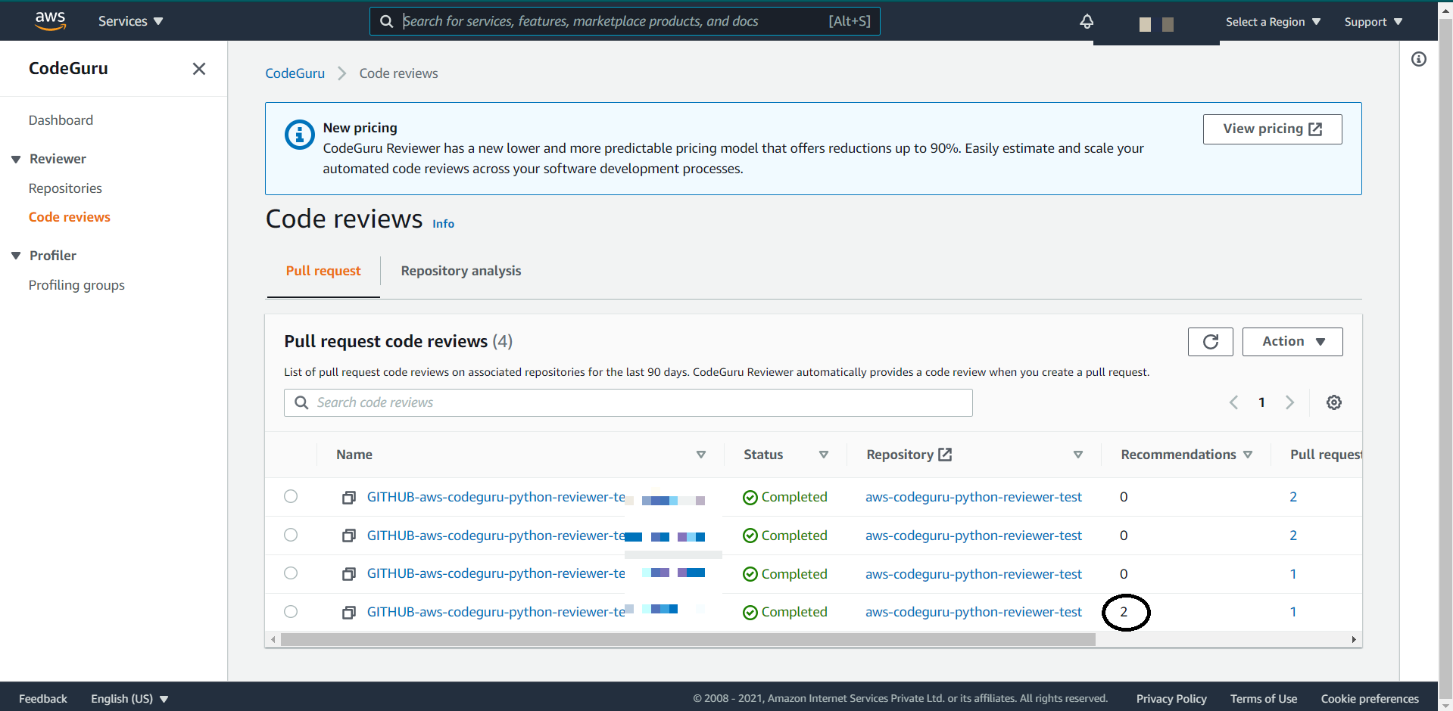Image resolution: width=1453 pixels, height=711 pixels.
Task: Click the Feedback link in footer
Action: 43,699
